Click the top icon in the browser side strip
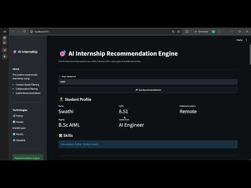Screen dimensions: 251x188 point(5,31)
